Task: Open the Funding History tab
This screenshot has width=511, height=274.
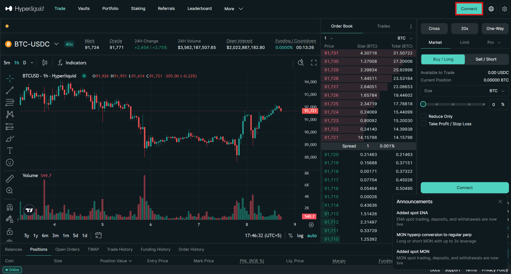Action: point(155,249)
